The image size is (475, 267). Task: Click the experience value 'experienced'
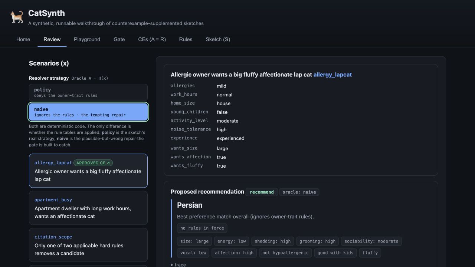click(230, 138)
